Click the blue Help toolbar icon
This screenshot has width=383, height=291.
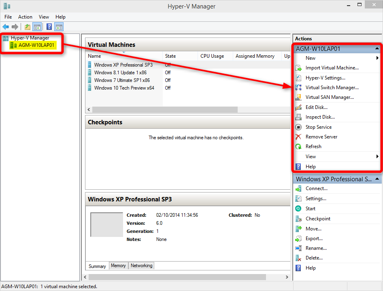pos(49,27)
